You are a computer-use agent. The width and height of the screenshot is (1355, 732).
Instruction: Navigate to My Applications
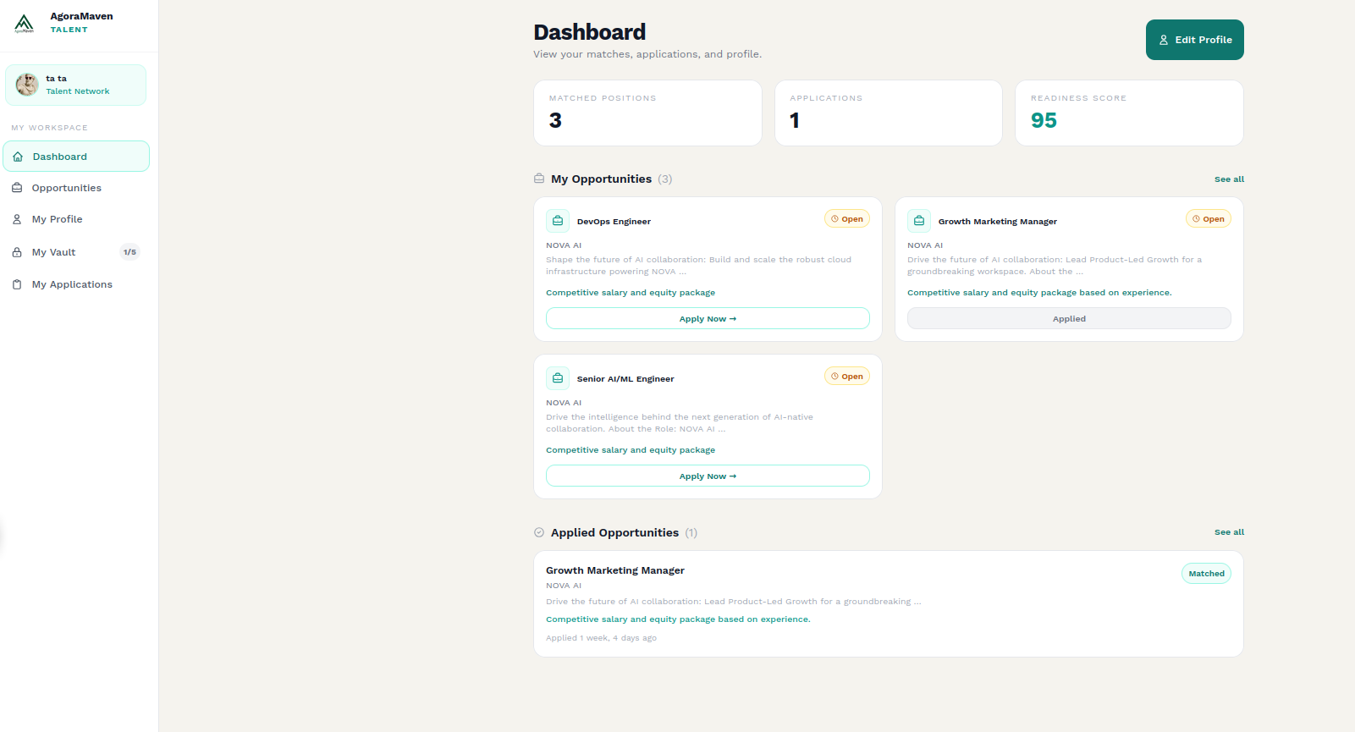pos(76,284)
